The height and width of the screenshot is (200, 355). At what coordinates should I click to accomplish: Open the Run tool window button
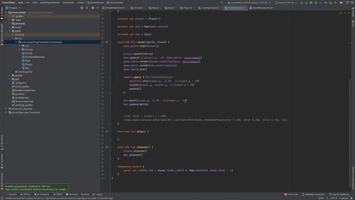point(26,194)
